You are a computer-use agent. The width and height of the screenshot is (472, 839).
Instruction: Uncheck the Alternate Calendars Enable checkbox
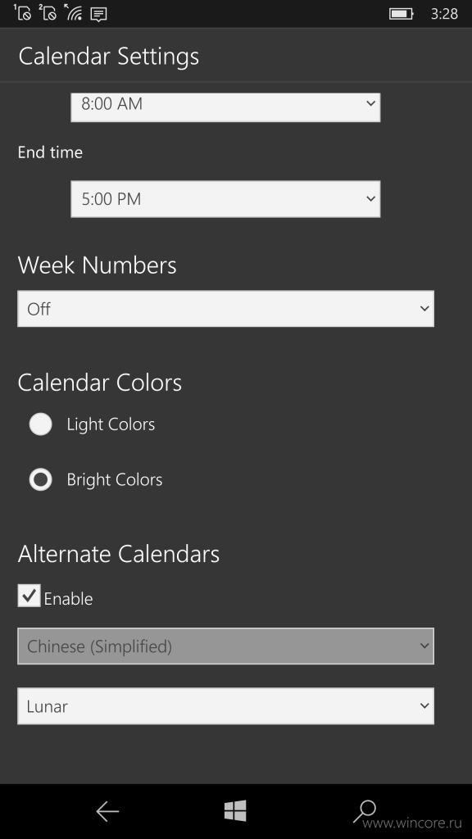coord(29,596)
